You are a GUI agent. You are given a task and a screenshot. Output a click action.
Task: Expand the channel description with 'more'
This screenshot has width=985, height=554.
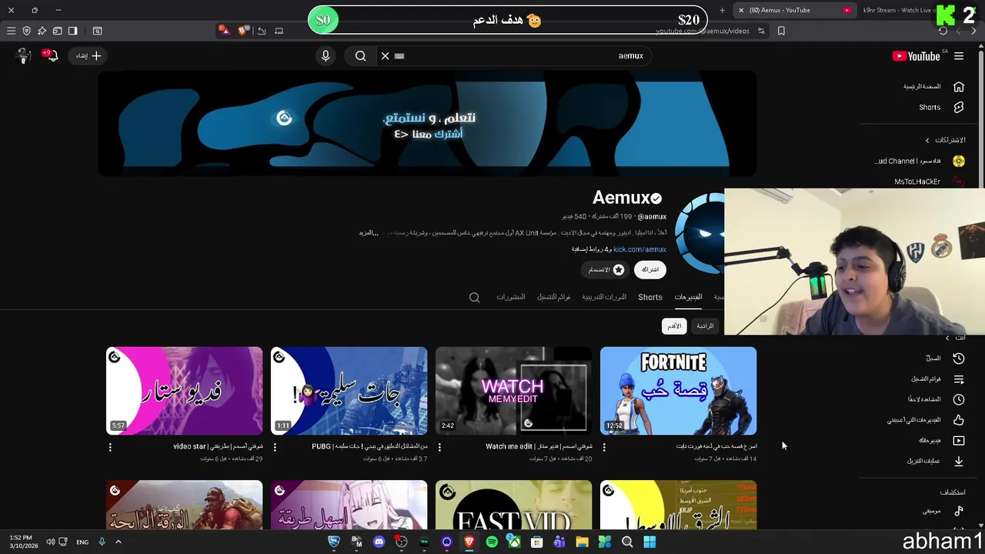click(369, 233)
